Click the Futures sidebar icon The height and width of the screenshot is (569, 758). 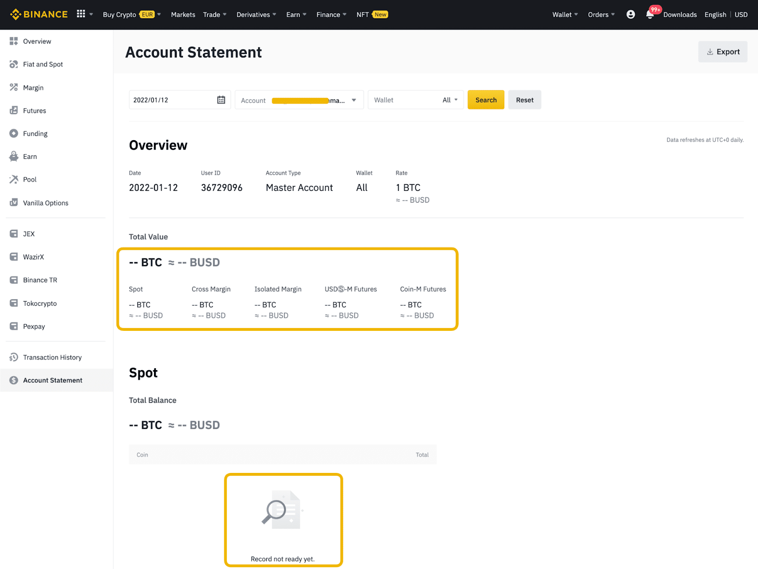(x=14, y=110)
